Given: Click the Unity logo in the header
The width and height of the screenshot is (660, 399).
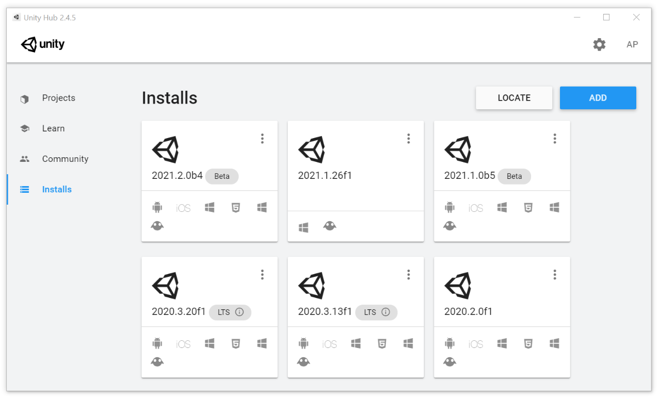Looking at the screenshot, I should [x=42, y=44].
